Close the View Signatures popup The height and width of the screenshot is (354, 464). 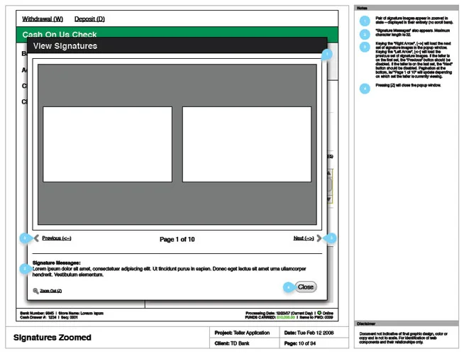click(x=306, y=287)
